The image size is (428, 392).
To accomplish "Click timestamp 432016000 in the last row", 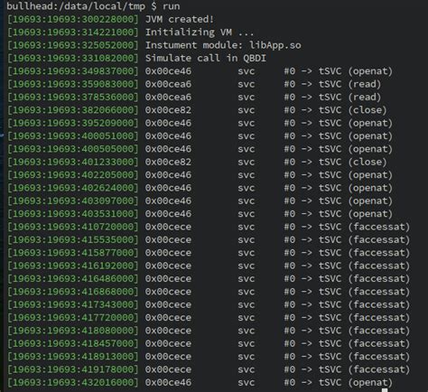I will tap(107, 382).
